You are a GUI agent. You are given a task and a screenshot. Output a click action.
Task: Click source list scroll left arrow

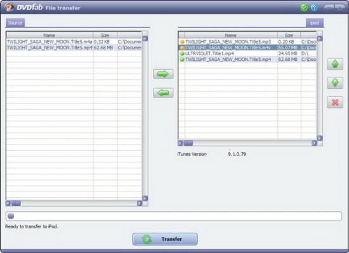pos(8,203)
